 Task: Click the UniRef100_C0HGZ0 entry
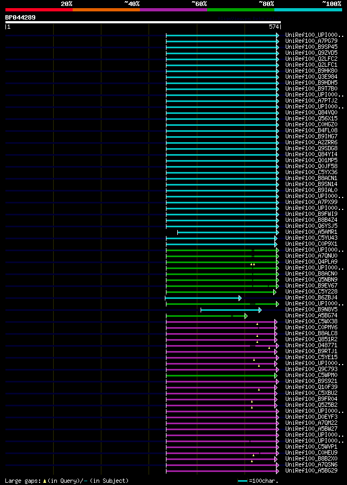click(x=311, y=125)
